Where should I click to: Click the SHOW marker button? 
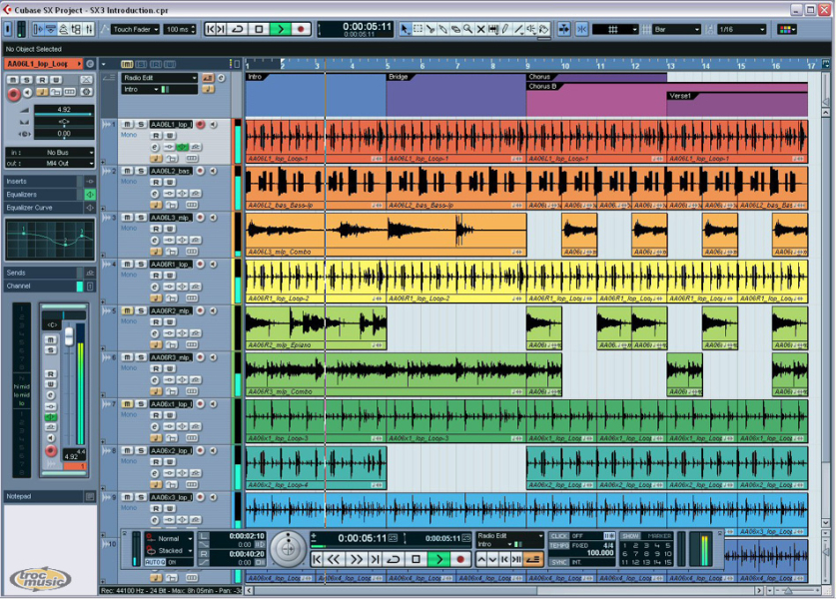(x=630, y=535)
